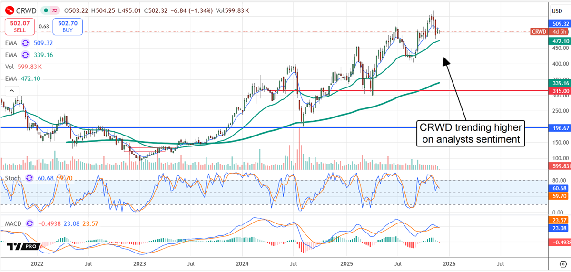Image resolution: width=571 pixels, height=272 pixels.
Task: Click the pink approximate-data indicator icon
Action: (55, 10)
